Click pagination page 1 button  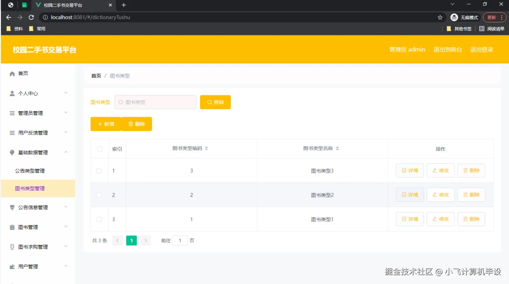point(132,241)
